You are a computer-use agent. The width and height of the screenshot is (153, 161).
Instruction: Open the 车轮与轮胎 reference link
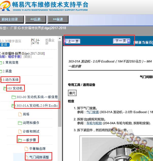point(94,123)
